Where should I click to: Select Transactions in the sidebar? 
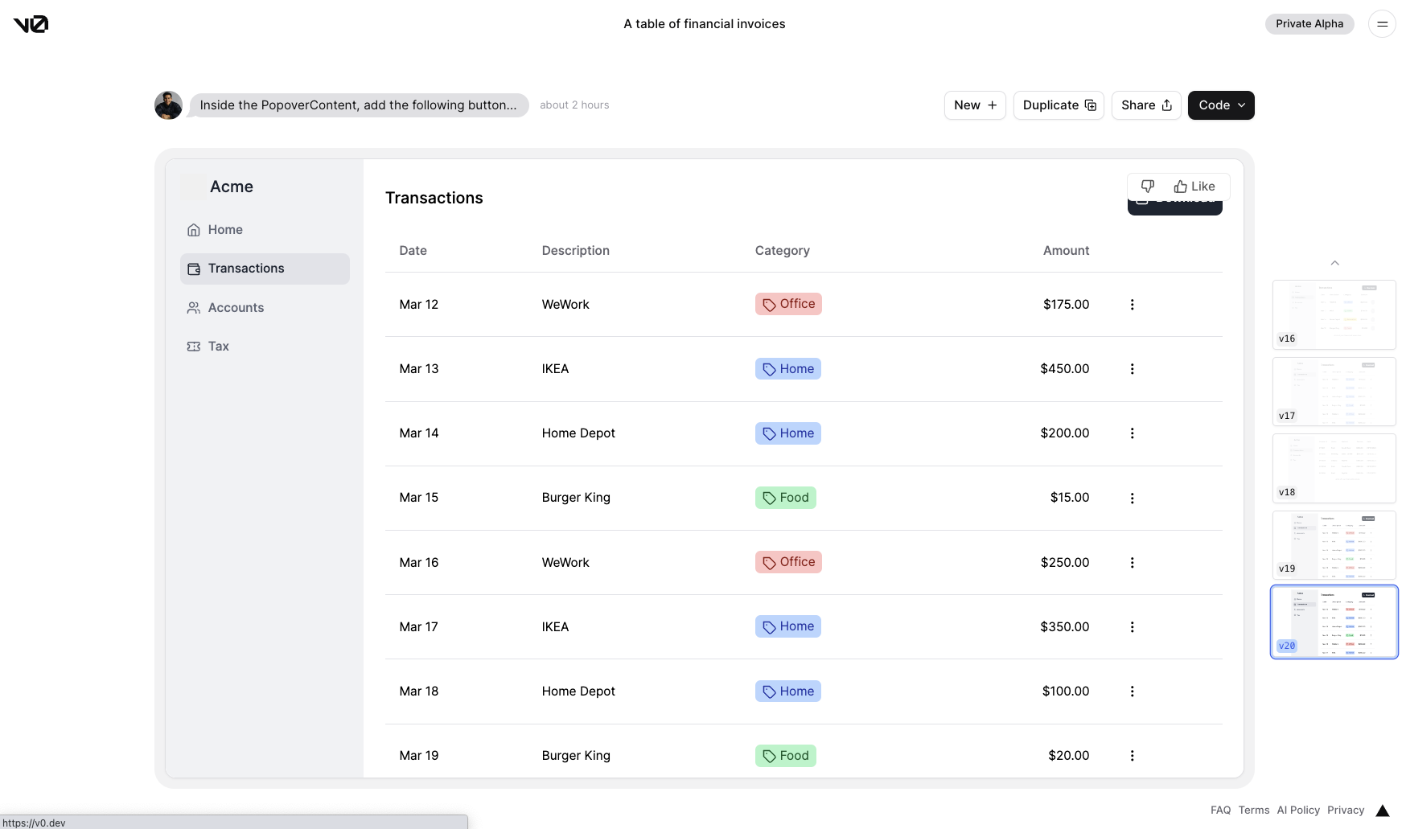(265, 269)
